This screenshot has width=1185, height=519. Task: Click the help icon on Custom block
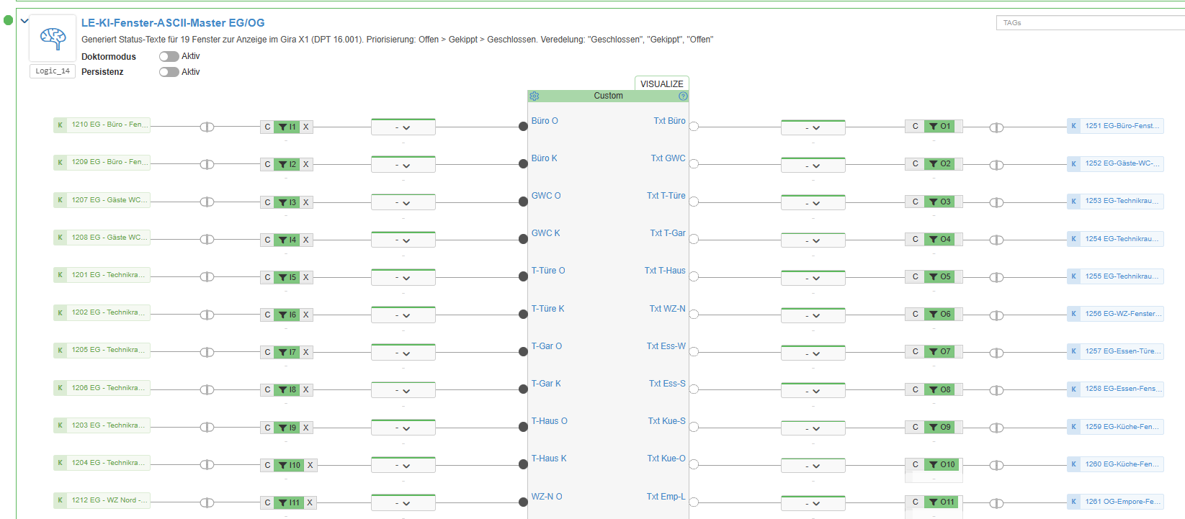click(683, 96)
